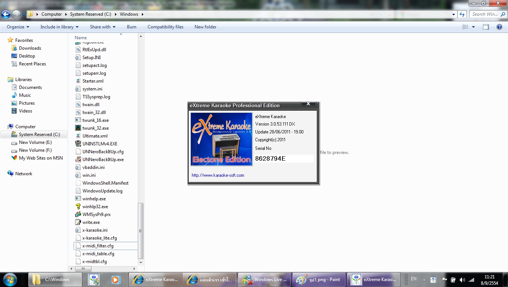508x287 pixels.
Task: Switch to the C:\Windows taskbar button
Action: (x=55, y=280)
